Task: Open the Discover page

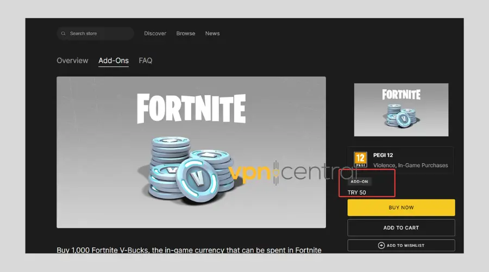Action: pos(155,33)
